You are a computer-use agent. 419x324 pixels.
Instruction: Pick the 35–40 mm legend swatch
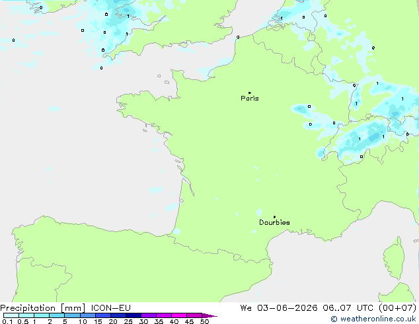[164, 315]
